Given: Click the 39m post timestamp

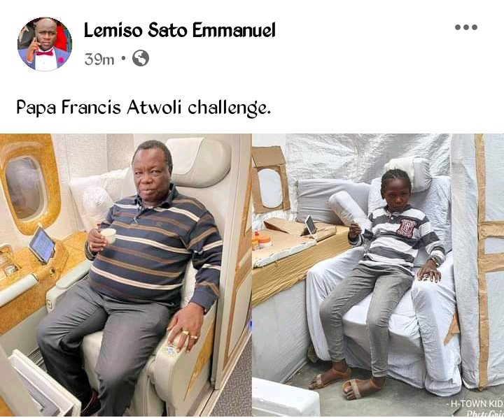Looking at the screenshot, I should point(99,59).
